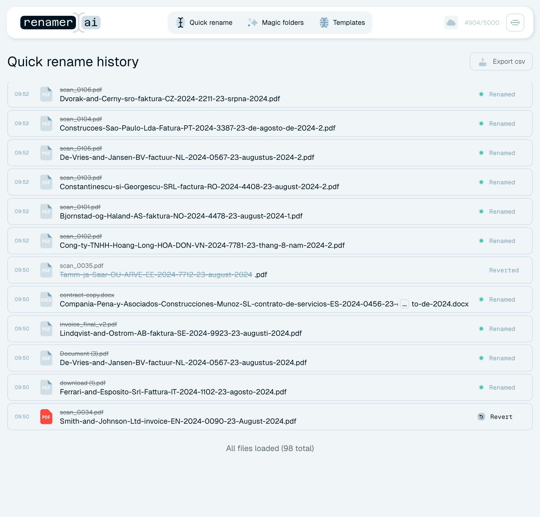The height and width of the screenshot is (517, 540).
Task: Click PDF icon of Ferrari-and-Esposito row
Action: pos(46,387)
